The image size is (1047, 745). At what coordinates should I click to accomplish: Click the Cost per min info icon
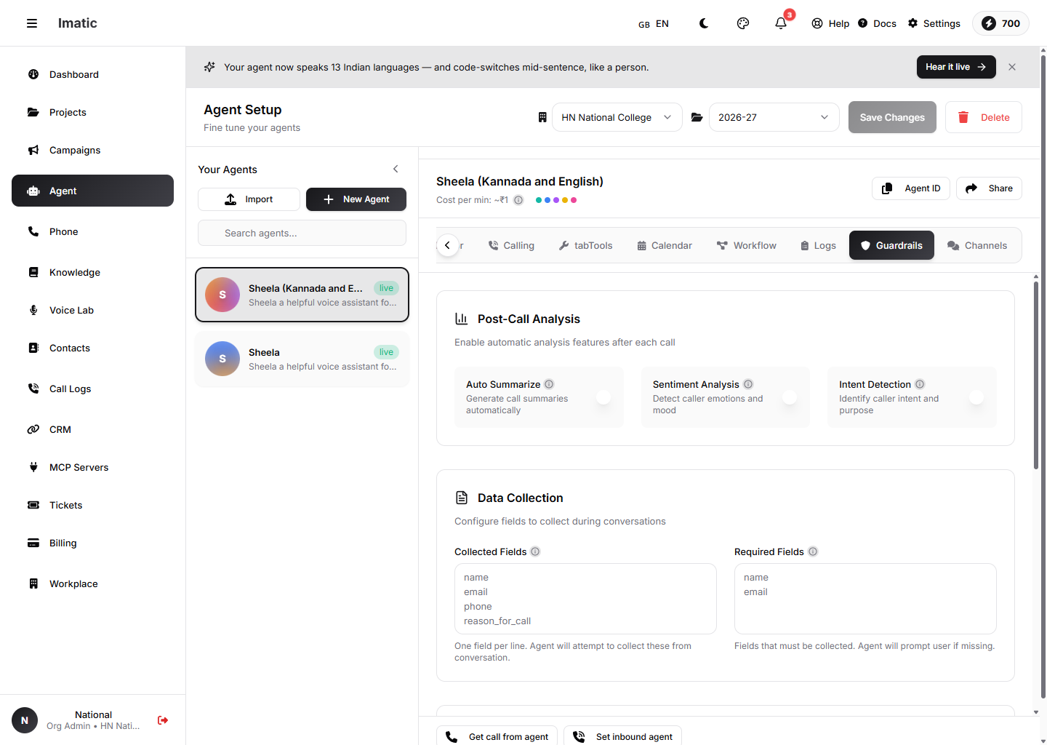(x=518, y=200)
